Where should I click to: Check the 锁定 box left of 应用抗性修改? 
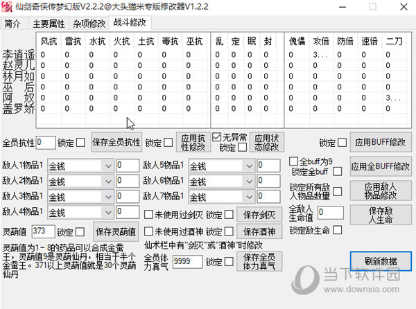click(168, 143)
